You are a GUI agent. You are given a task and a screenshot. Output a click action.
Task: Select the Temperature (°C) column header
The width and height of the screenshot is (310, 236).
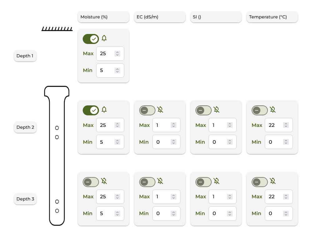(x=272, y=17)
